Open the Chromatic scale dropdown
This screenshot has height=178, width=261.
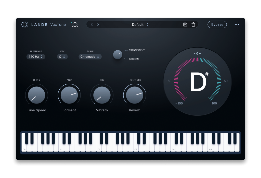[90, 57]
